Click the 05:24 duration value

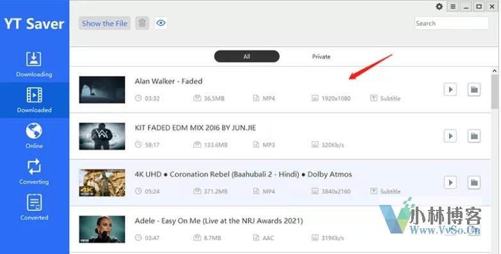[x=152, y=191]
